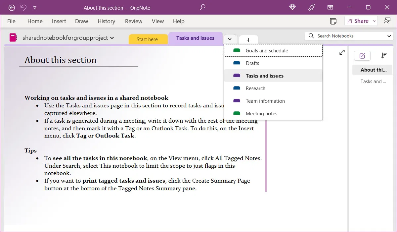397x232 pixels.
Task: Click the green swatch beside Goals and schedule
Action: 236,50
